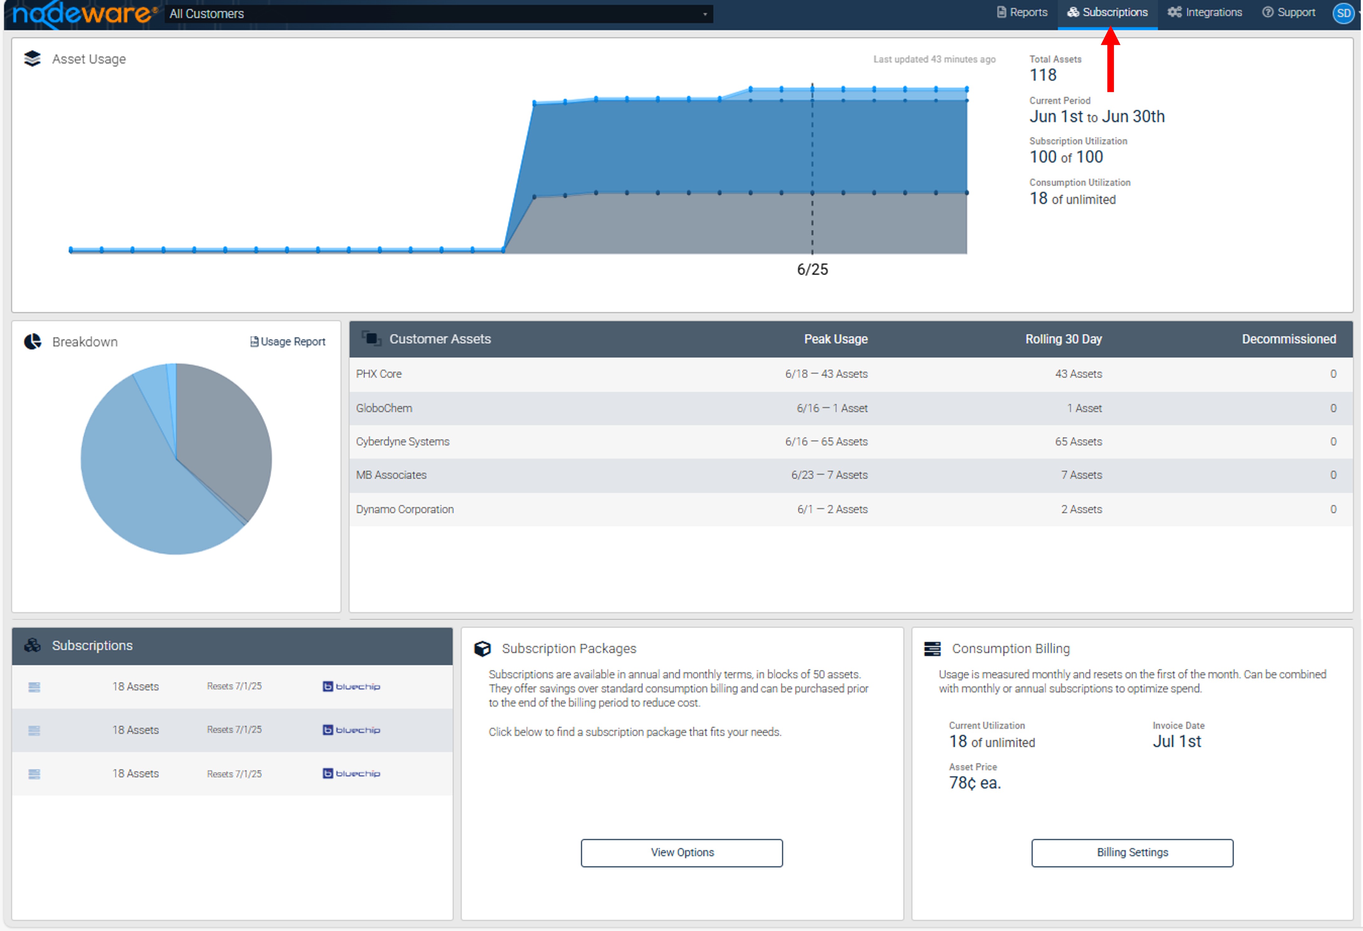Click the Subscriptions tab cubes icon

[1073, 12]
